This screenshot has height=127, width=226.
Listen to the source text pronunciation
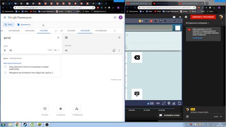pos(11,50)
